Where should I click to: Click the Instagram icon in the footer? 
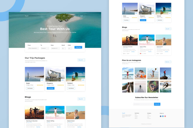click(x=165, y=116)
